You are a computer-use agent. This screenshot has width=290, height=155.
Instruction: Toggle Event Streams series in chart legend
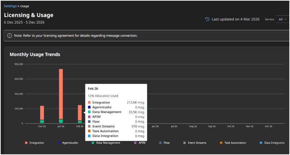coord(195,143)
